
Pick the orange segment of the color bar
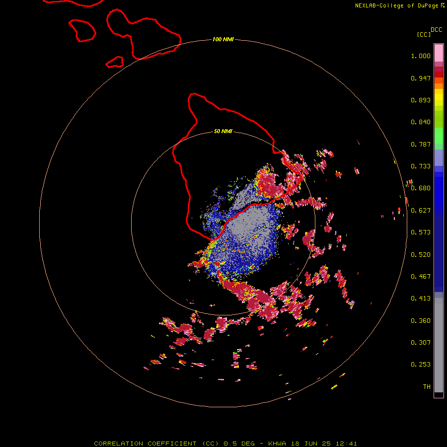pyautogui.click(x=439, y=86)
